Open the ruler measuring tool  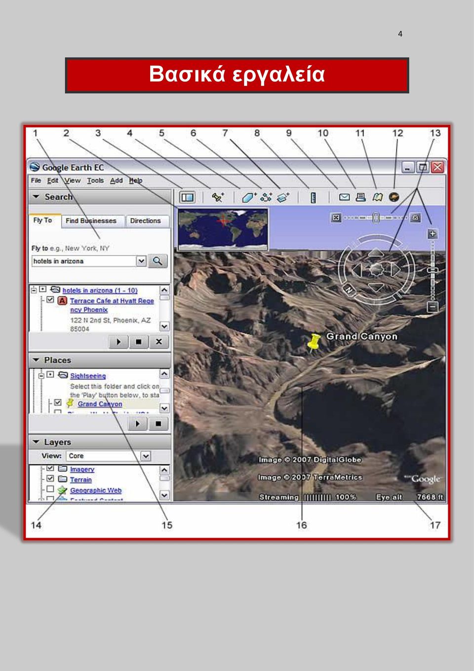(x=313, y=197)
